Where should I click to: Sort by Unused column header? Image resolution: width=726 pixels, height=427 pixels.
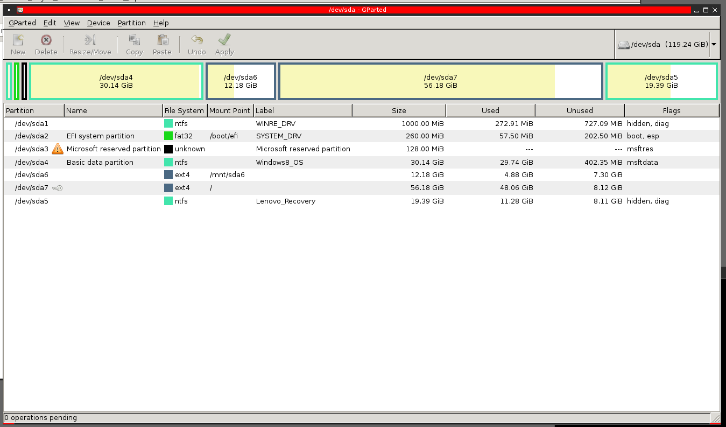click(580, 110)
